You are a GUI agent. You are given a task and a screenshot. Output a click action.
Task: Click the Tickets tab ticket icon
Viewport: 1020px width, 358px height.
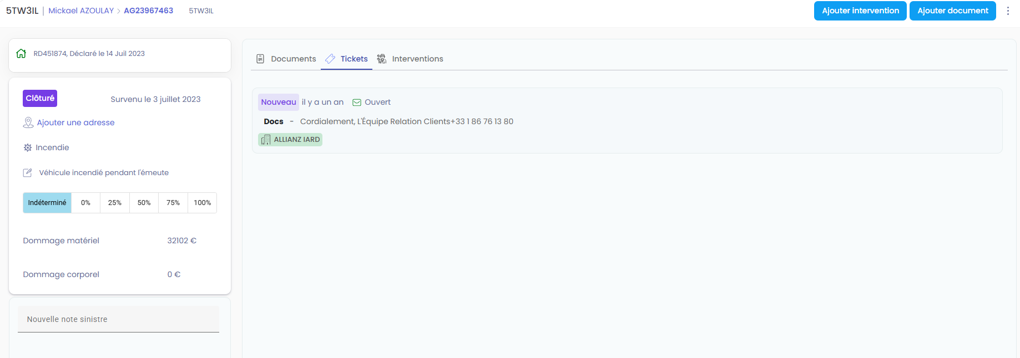click(x=330, y=59)
